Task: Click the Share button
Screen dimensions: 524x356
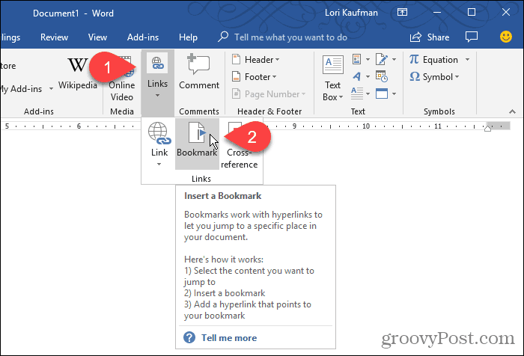Action: tap(430, 37)
